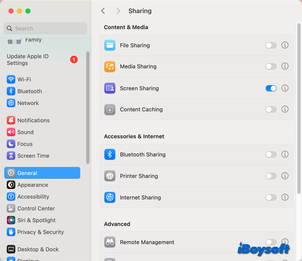The height and width of the screenshot is (261, 302).
Task: Click the orange Media Sharing icon
Action: click(110, 67)
